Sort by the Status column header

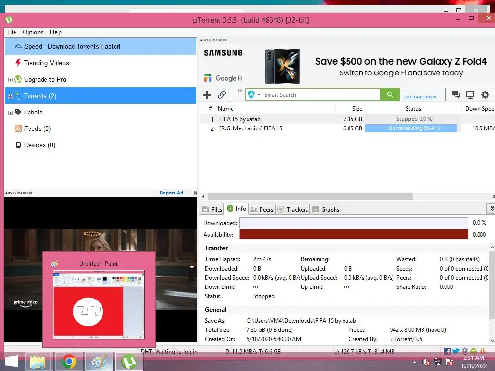(413, 109)
